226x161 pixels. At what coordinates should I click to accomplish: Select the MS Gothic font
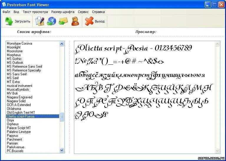pyautogui.click(x=33, y=59)
